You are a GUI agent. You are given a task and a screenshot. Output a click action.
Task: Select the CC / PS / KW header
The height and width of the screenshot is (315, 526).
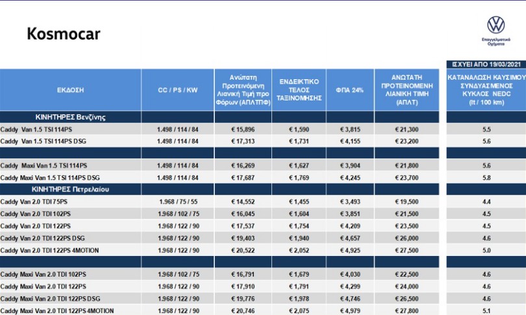click(x=177, y=90)
